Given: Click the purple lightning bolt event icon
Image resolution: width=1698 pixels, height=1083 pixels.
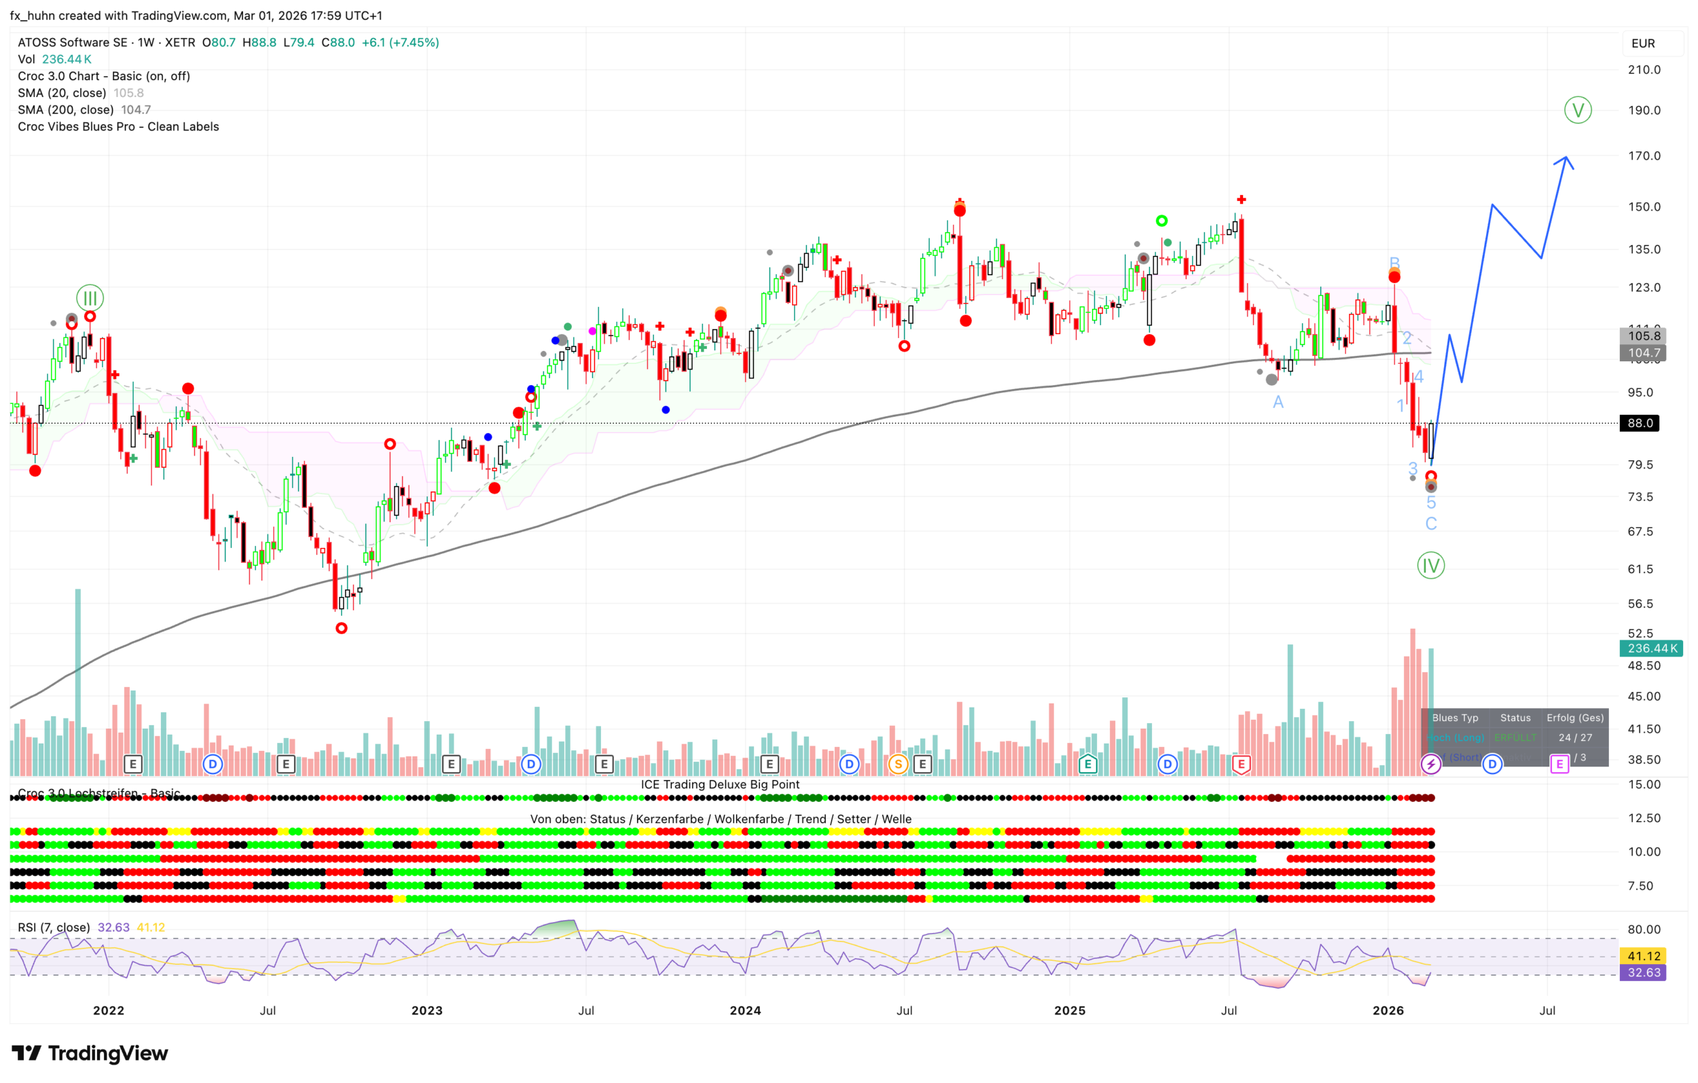Looking at the screenshot, I should [1431, 764].
